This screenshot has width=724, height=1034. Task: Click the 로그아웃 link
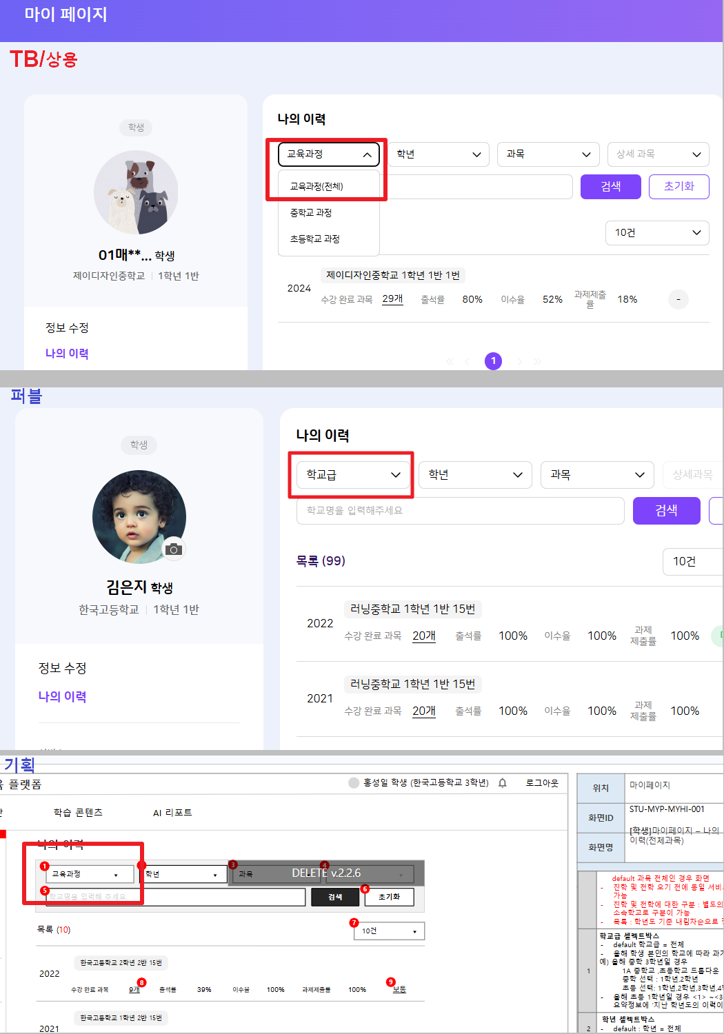pos(542,783)
